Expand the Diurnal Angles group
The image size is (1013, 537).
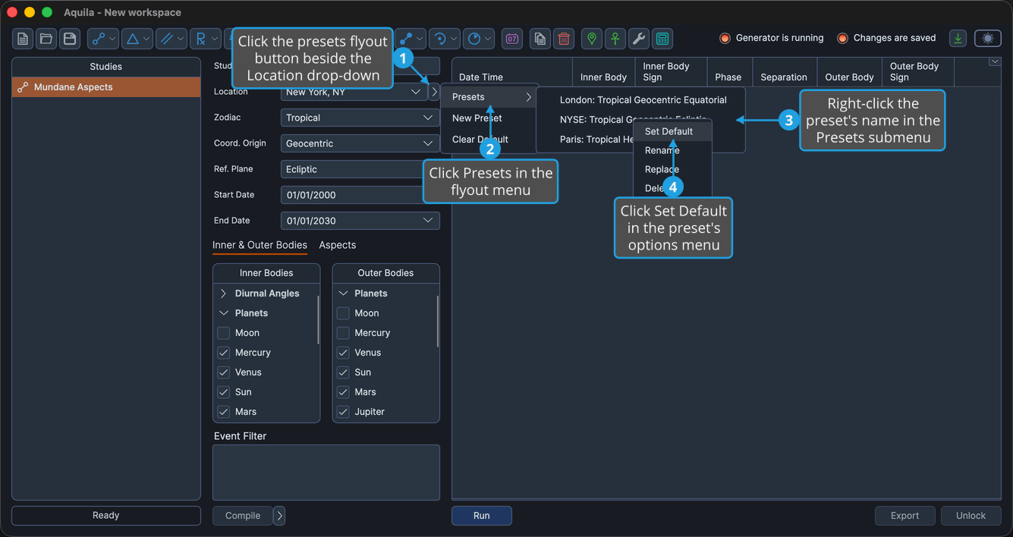pos(223,294)
